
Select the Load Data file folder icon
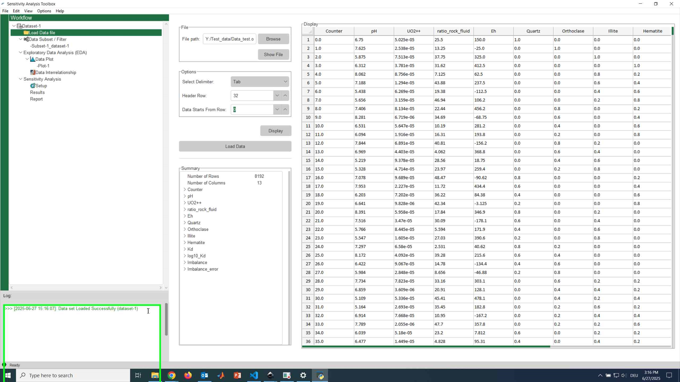tap(26, 33)
